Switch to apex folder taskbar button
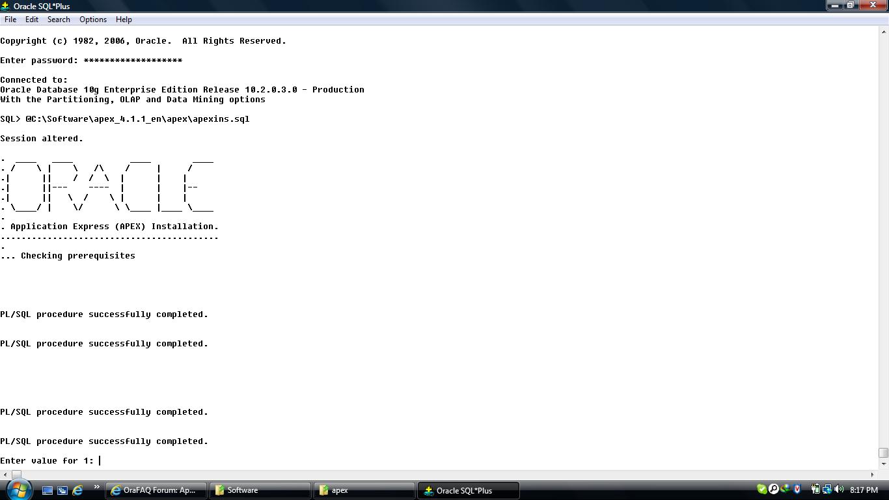This screenshot has height=500, width=889. [364, 490]
